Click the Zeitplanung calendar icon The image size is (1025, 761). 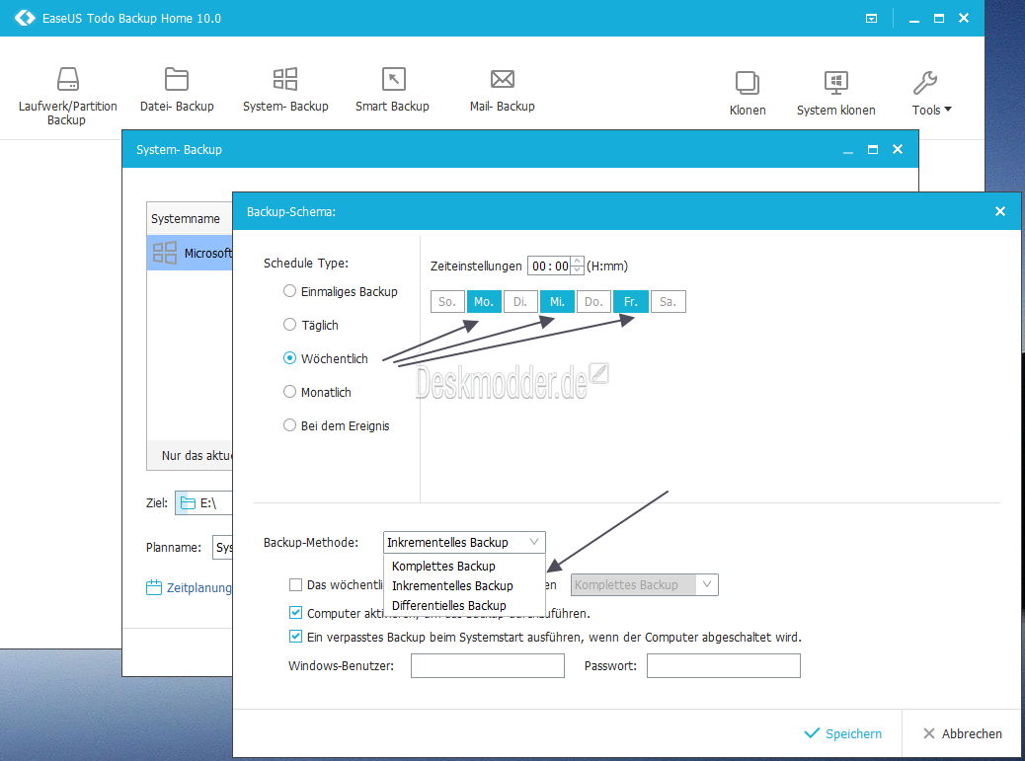[154, 587]
